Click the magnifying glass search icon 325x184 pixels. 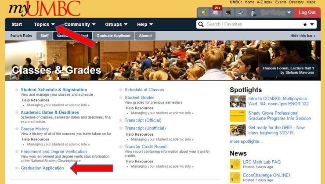point(201,24)
